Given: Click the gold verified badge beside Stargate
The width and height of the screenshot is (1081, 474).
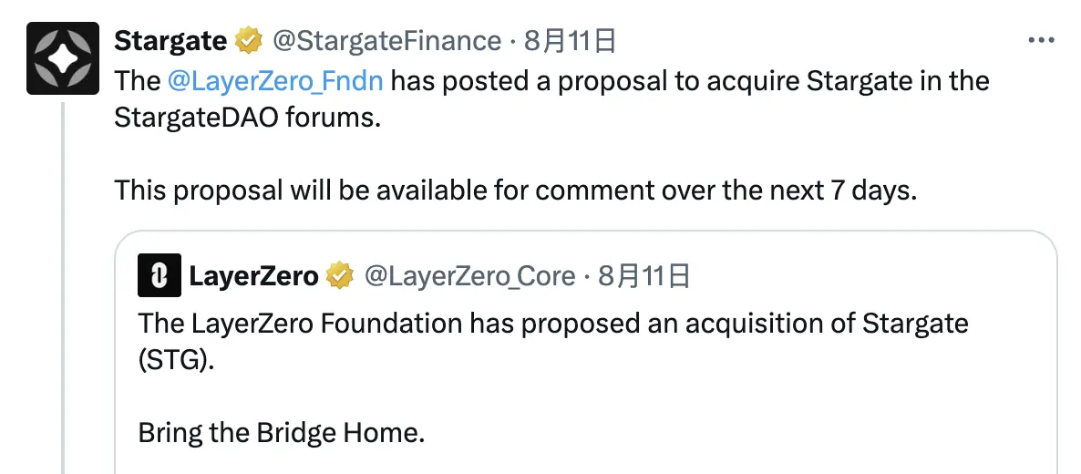Looking at the screenshot, I should [x=247, y=41].
